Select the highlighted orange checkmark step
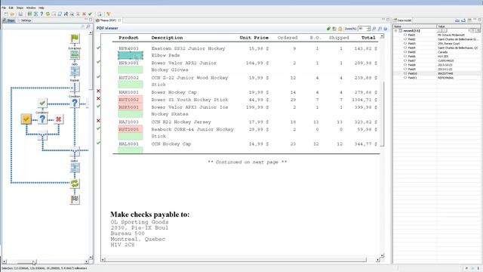The width and height of the screenshot is (483, 272). click(x=26, y=119)
